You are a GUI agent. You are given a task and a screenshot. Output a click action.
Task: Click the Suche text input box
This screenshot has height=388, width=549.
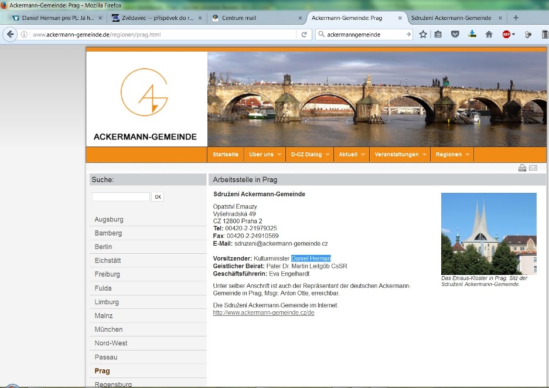click(121, 196)
